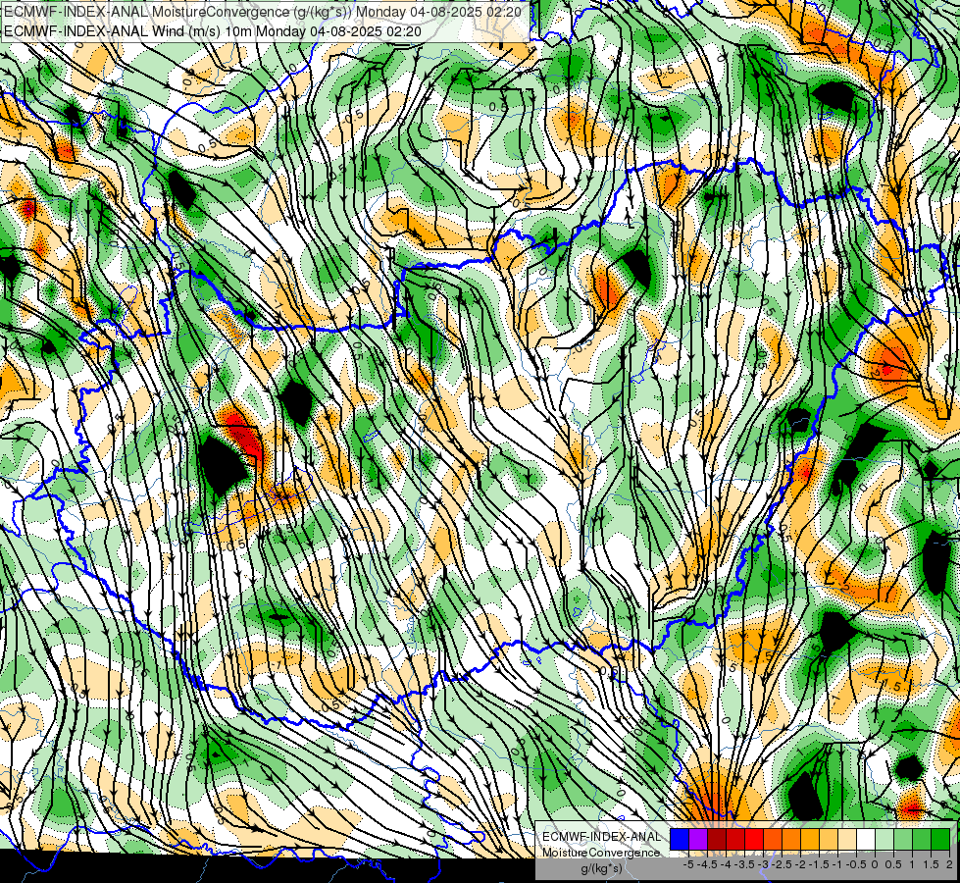Pick the dark maroon swatch between -4.5 and -4
The width and height of the screenshot is (960, 883).
click(717, 840)
